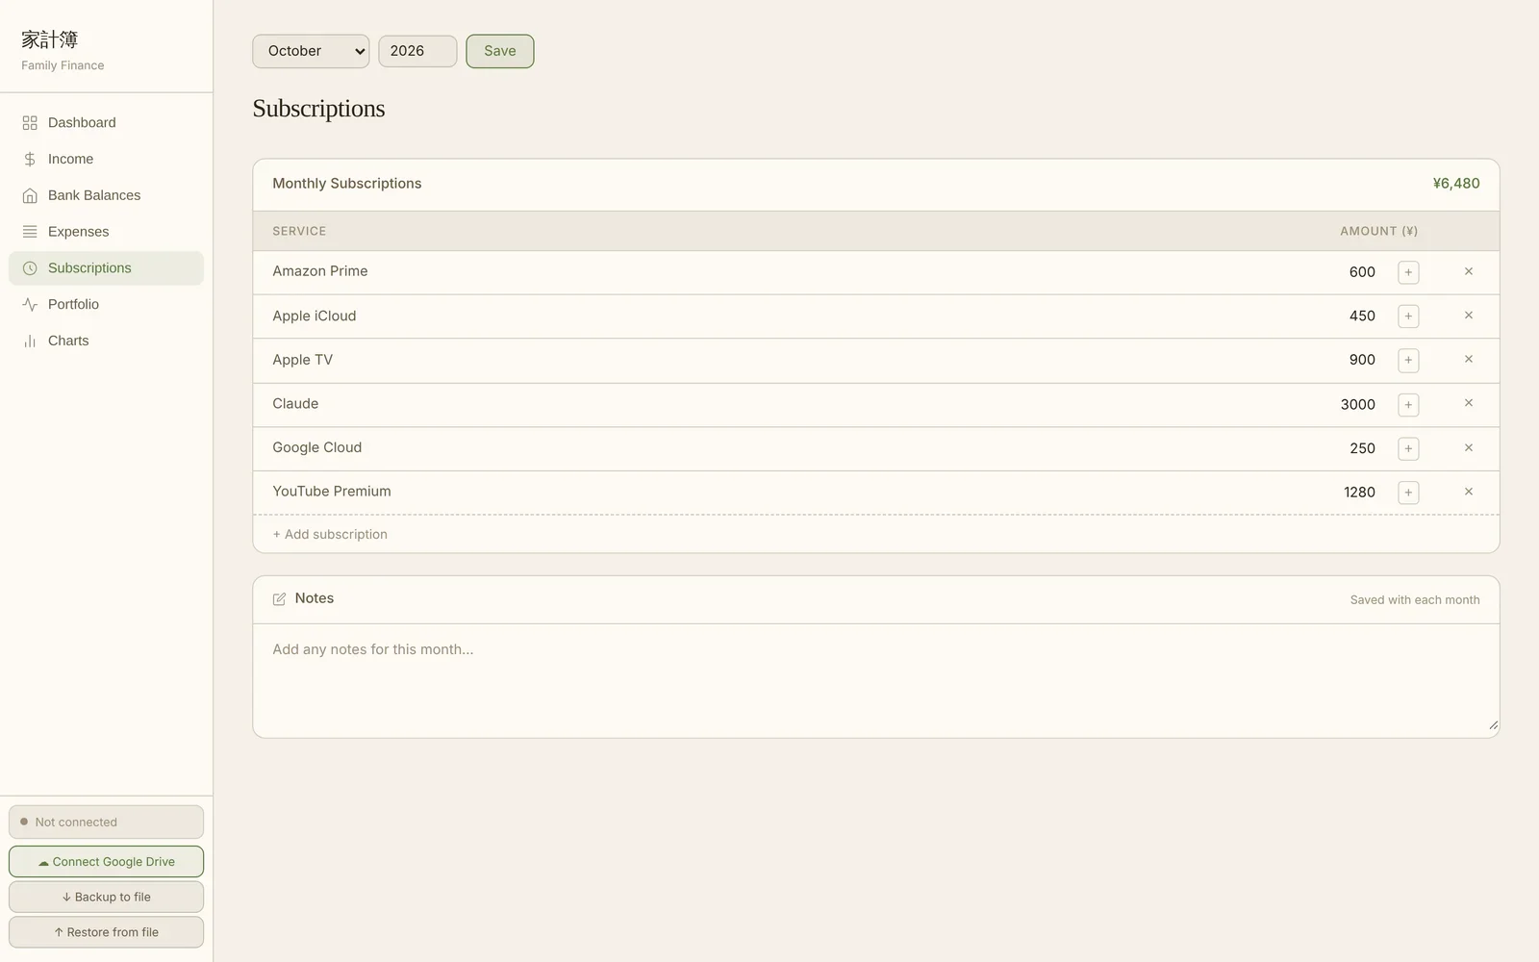
Task: Save the current month
Action: pos(500,51)
